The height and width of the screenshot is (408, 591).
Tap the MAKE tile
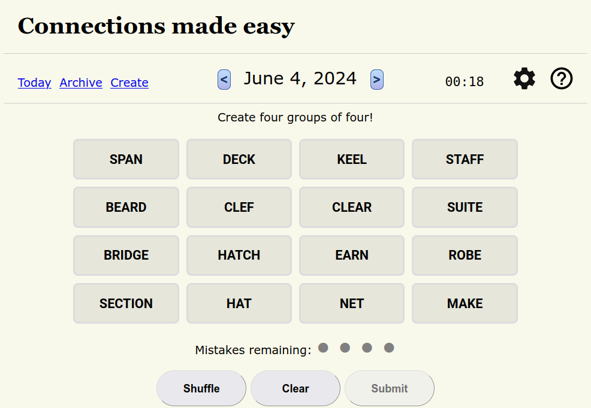(x=465, y=303)
